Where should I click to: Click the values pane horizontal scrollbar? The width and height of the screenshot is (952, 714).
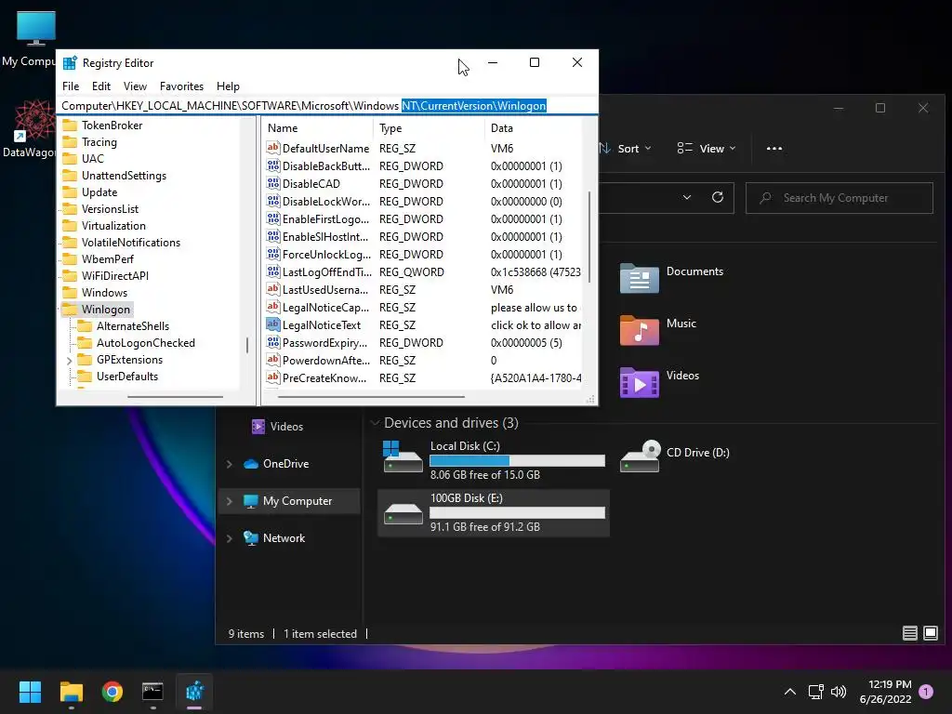point(372,397)
